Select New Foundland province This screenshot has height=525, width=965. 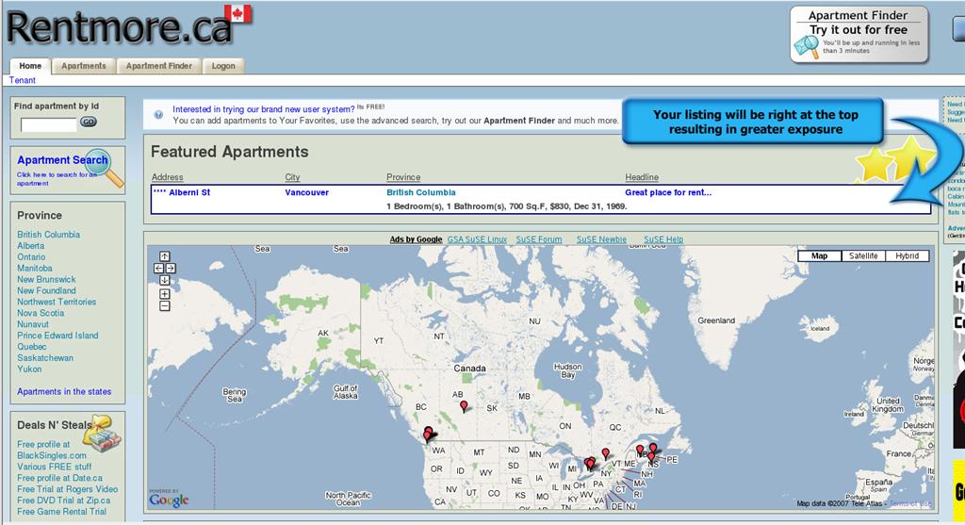click(x=47, y=290)
